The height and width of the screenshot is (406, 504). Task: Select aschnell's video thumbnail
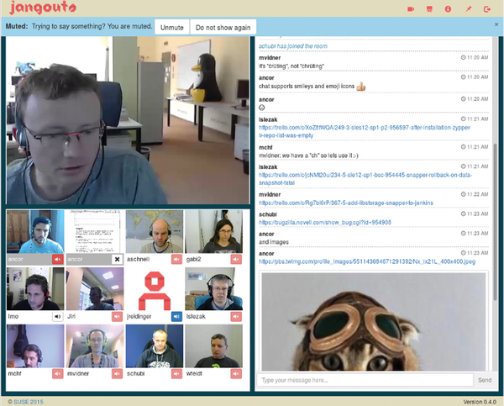click(155, 232)
